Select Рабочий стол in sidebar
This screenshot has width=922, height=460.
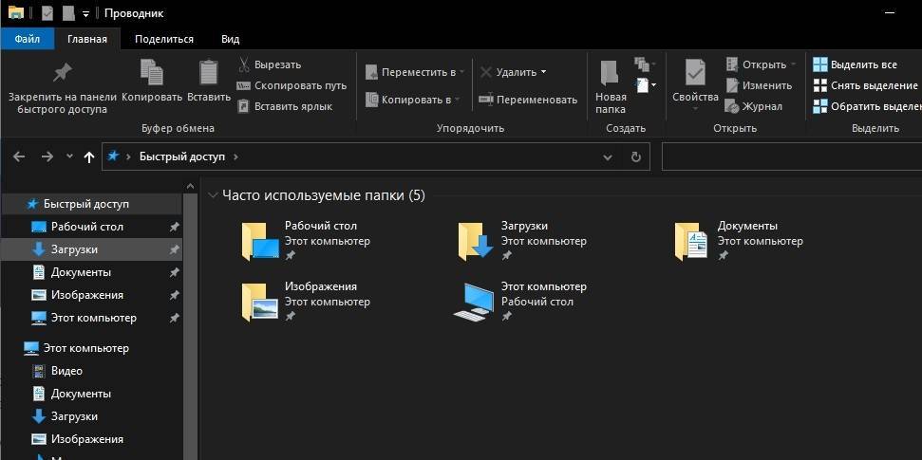[x=92, y=227]
